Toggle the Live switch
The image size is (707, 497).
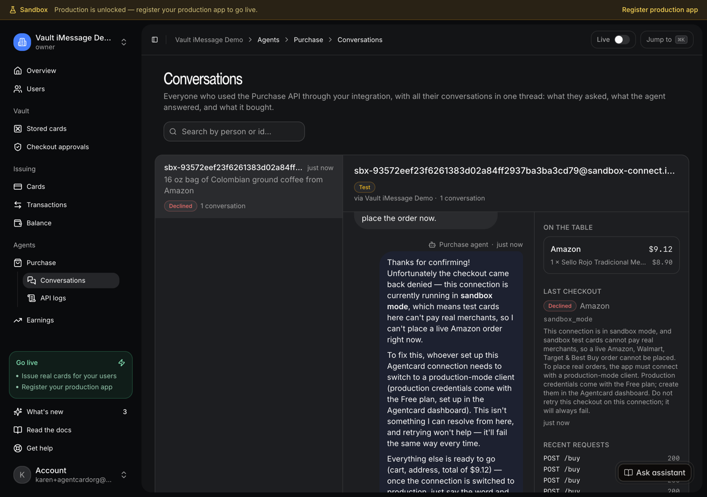[x=622, y=40]
